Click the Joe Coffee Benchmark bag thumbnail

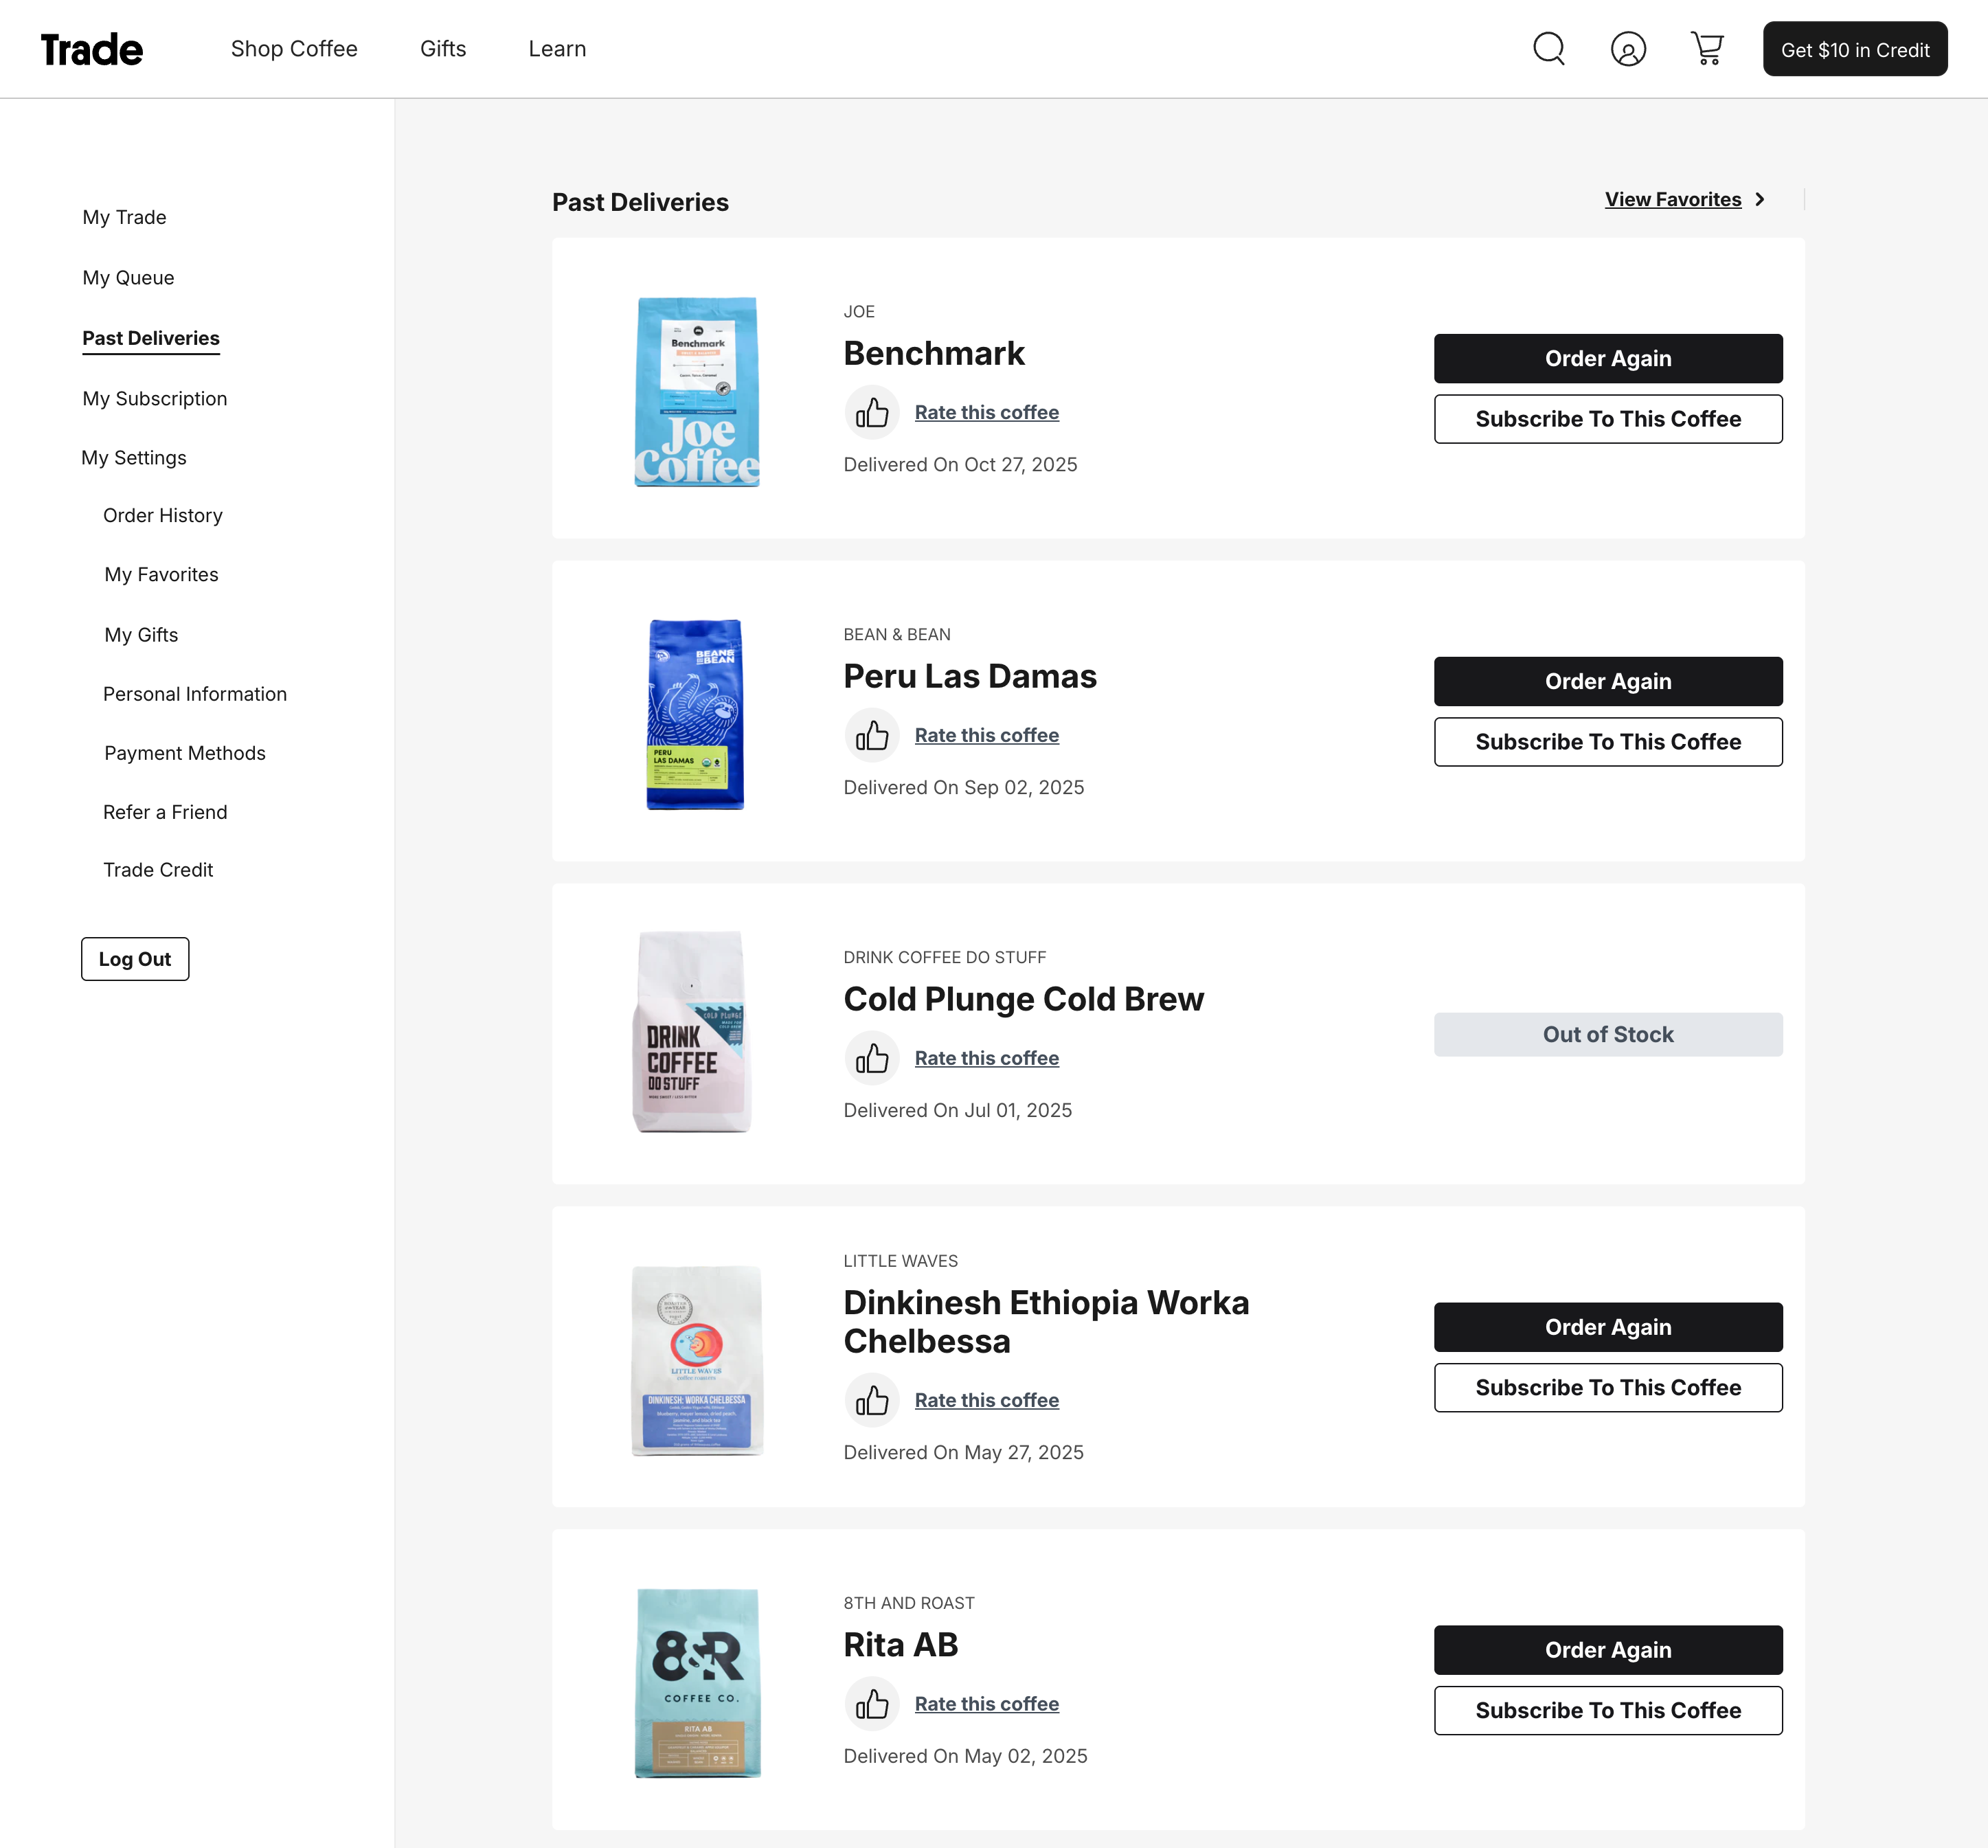697,392
